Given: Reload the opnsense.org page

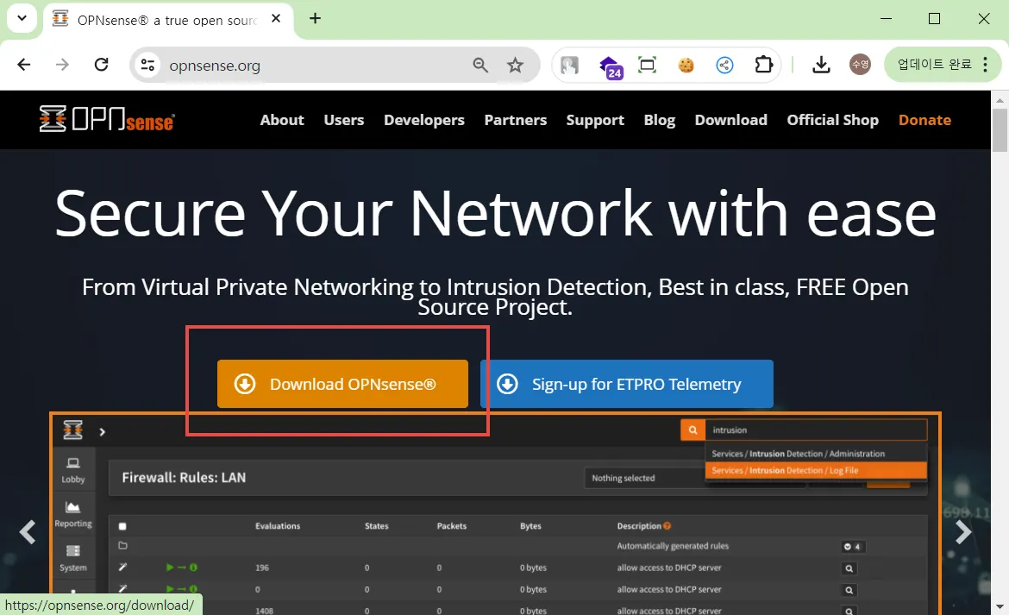Looking at the screenshot, I should 101,65.
